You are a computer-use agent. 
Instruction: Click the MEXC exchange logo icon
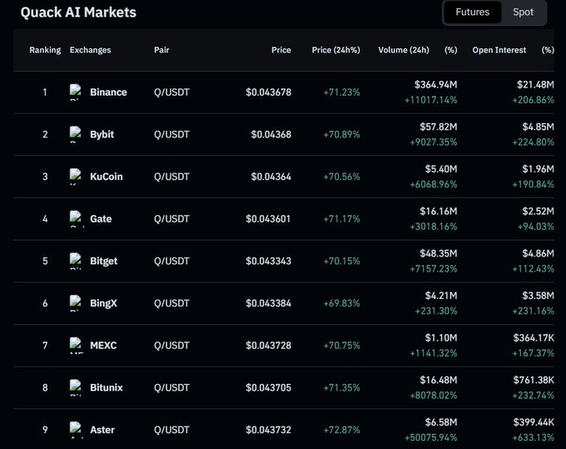pos(76,346)
